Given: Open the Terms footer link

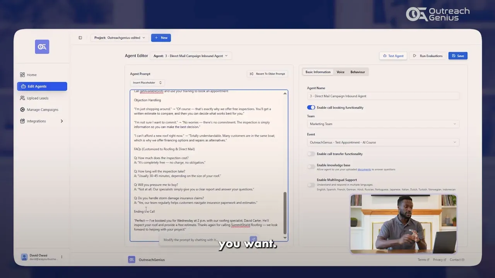Looking at the screenshot, I should click(423, 260).
